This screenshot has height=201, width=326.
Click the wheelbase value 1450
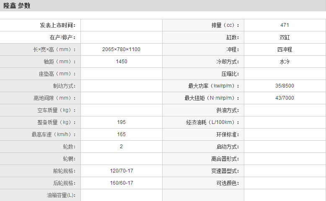121,62
